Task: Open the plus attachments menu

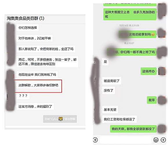Action: 163,140
